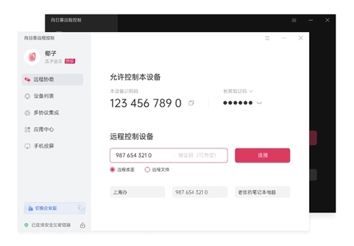Expand the 长期验证码 dropdown

[x=238, y=91]
